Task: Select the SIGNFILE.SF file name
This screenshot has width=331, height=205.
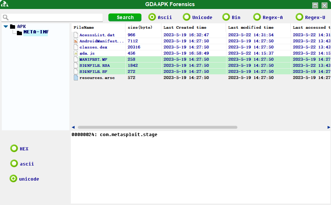Action: (x=93, y=72)
